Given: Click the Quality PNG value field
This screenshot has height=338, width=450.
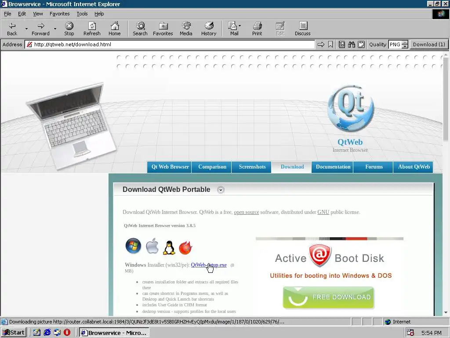Looking at the screenshot, I should pyautogui.click(x=395, y=44).
